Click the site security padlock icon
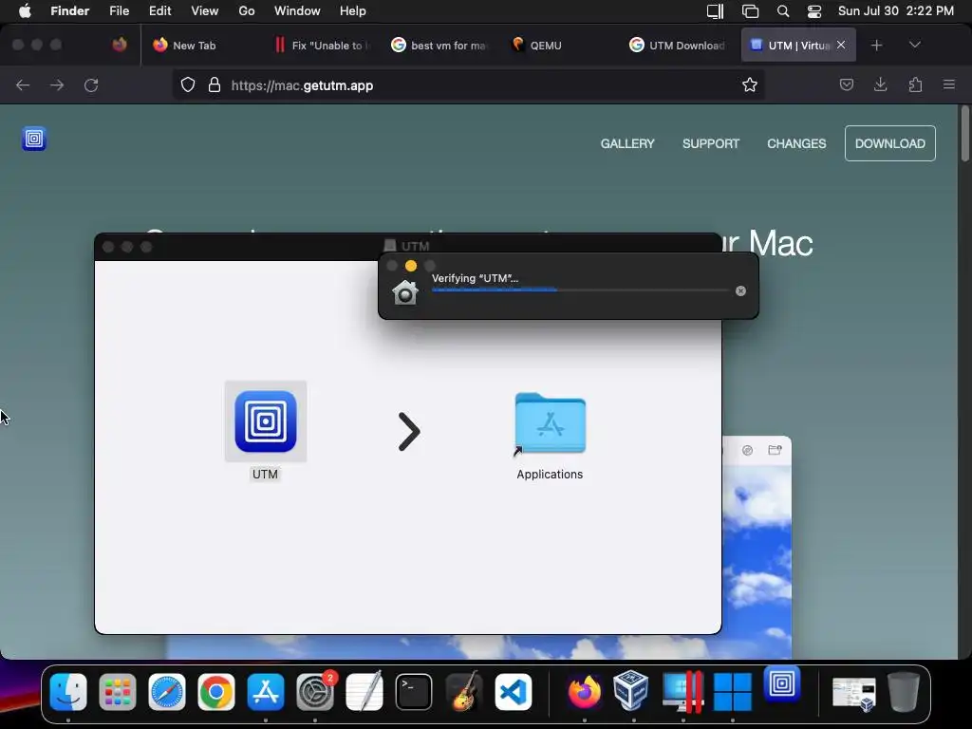 click(x=215, y=84)
